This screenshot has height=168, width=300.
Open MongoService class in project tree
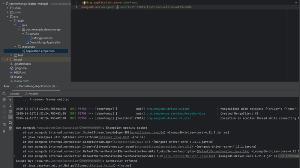pos(43,38)
